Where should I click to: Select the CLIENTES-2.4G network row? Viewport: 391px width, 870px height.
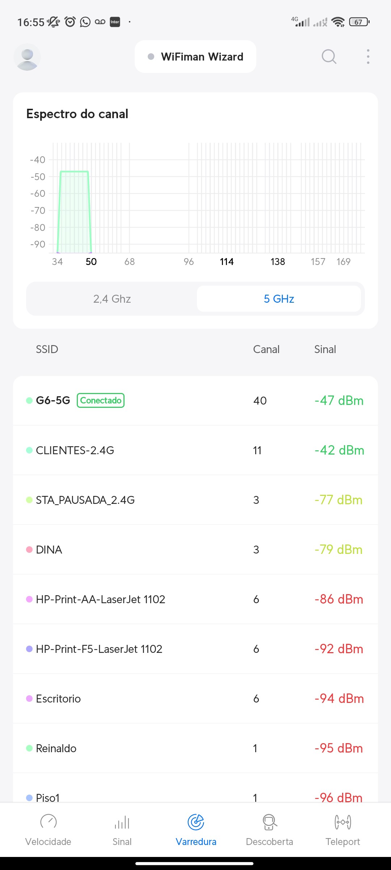tap(195, 450)
